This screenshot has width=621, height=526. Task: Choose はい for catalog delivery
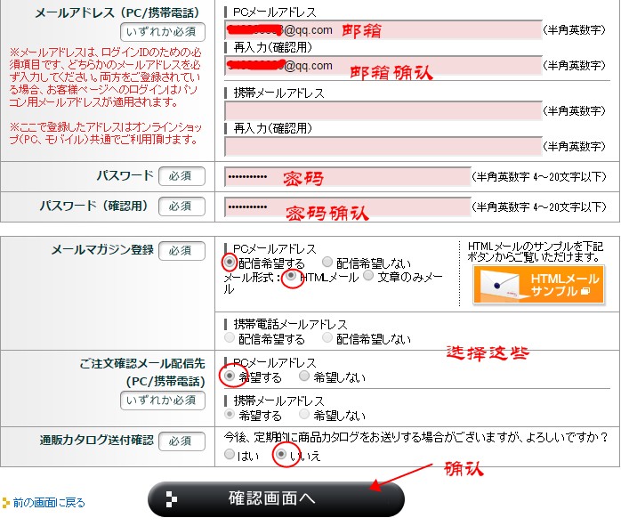[x=230, y=455]
